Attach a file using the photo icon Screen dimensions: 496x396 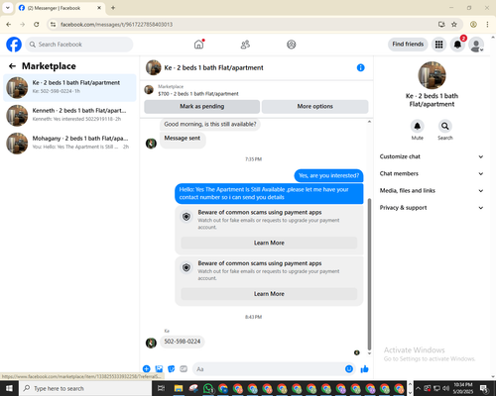click(159, 369)
